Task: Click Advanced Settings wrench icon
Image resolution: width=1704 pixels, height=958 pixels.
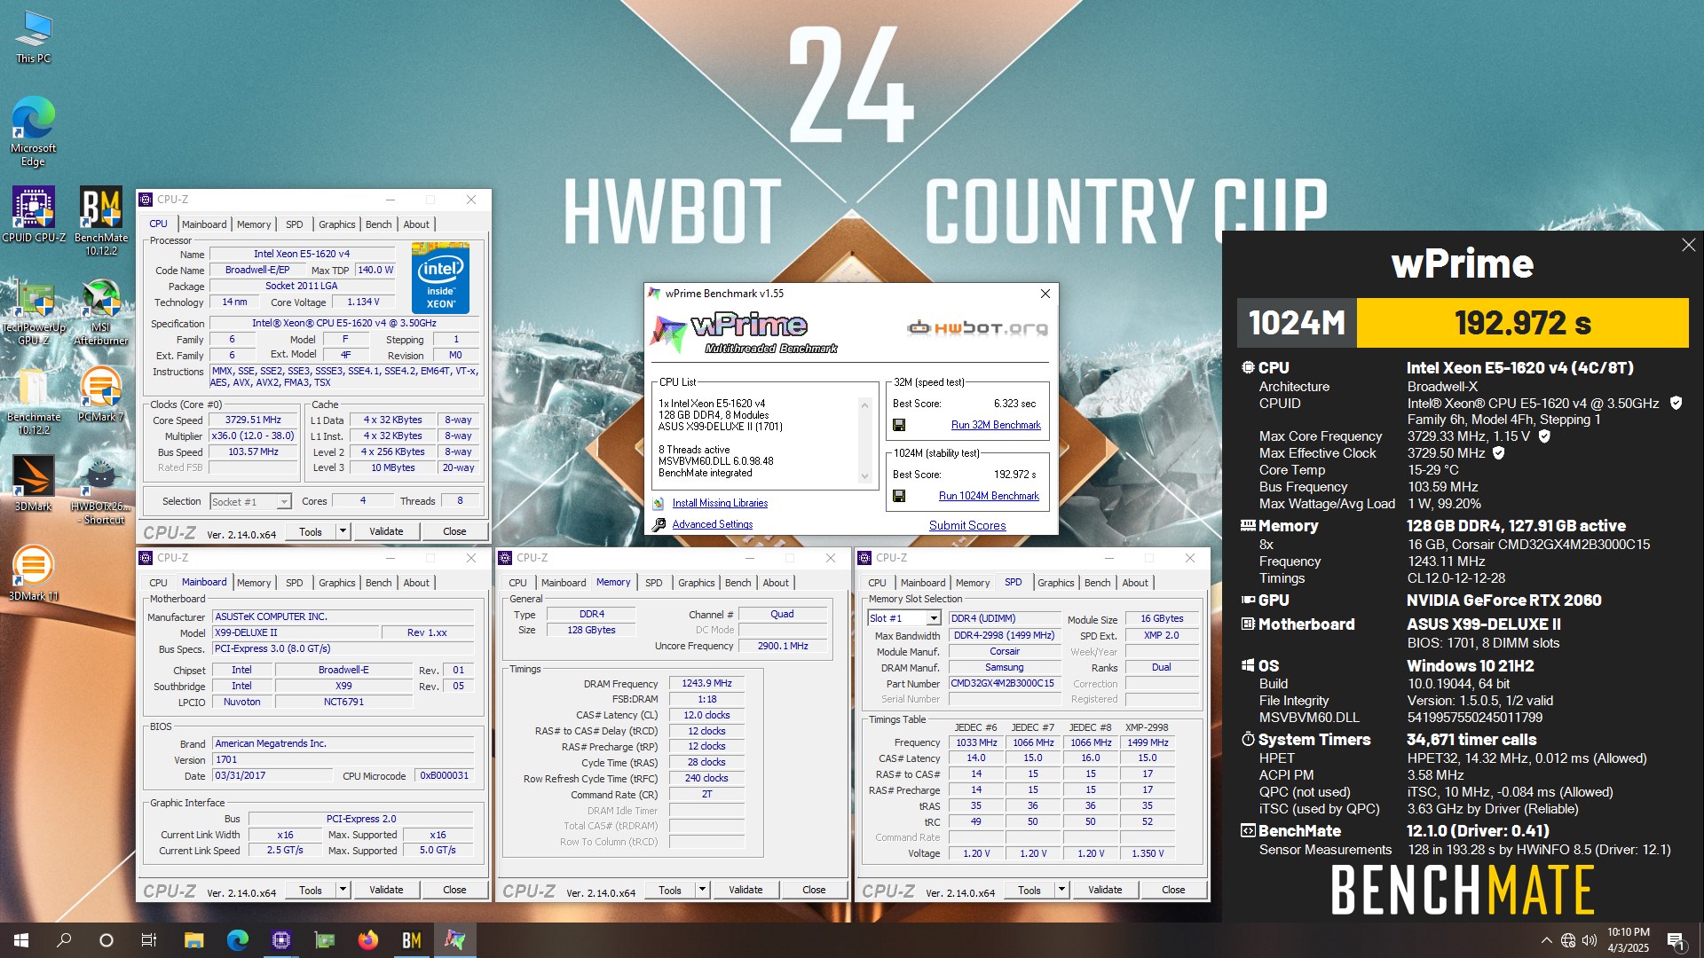Action: click(x=659, y=524)
